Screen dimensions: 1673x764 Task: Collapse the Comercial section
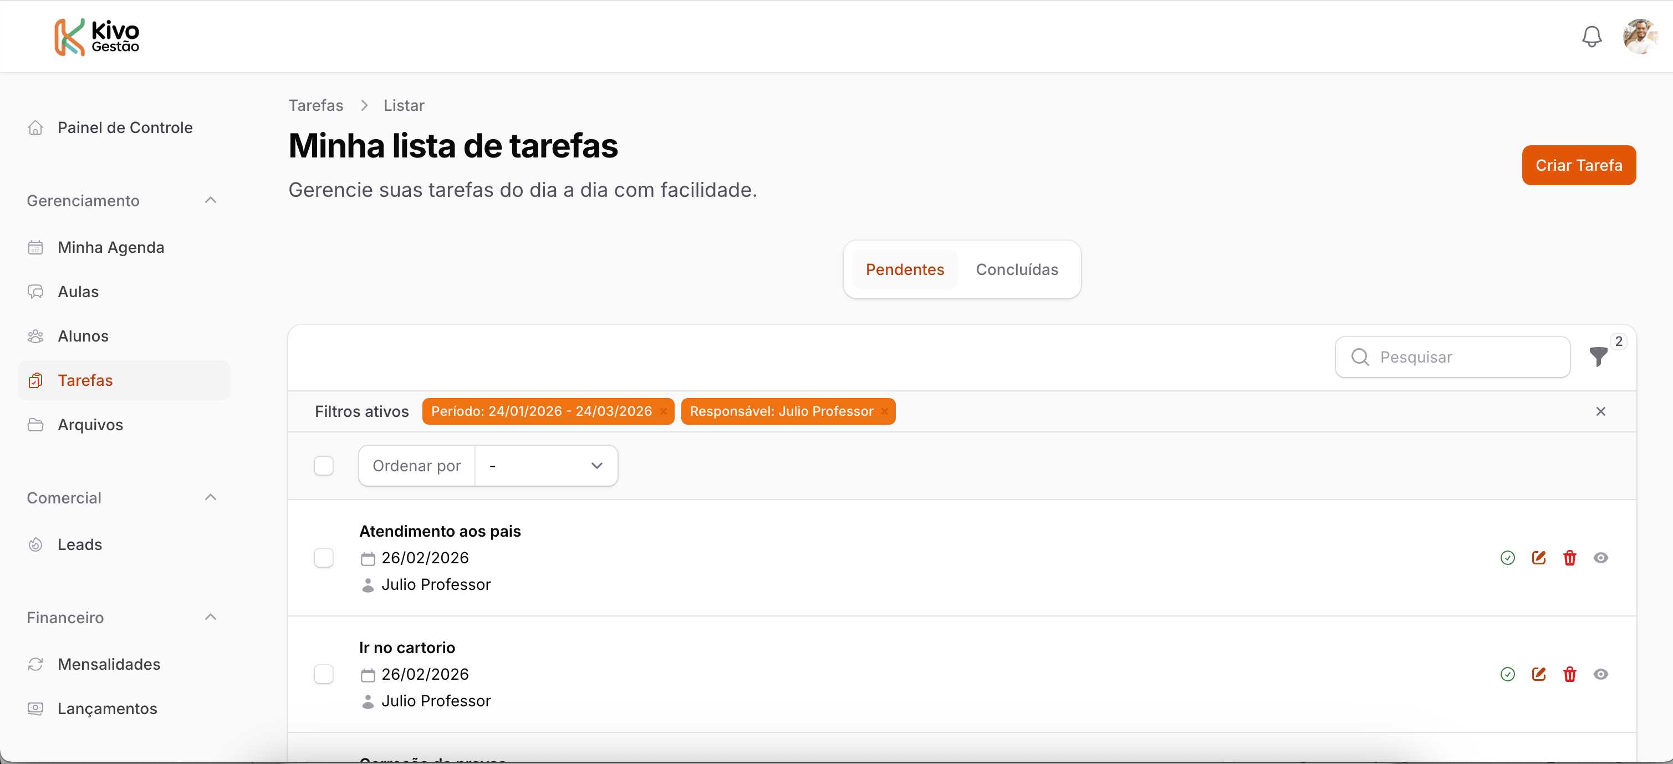point(211,497)
